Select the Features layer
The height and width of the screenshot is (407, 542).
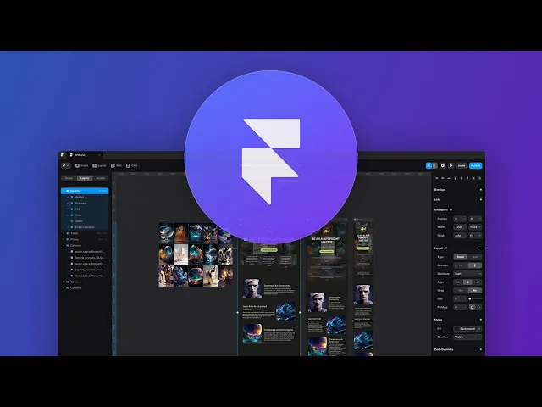tap(85, 203)
